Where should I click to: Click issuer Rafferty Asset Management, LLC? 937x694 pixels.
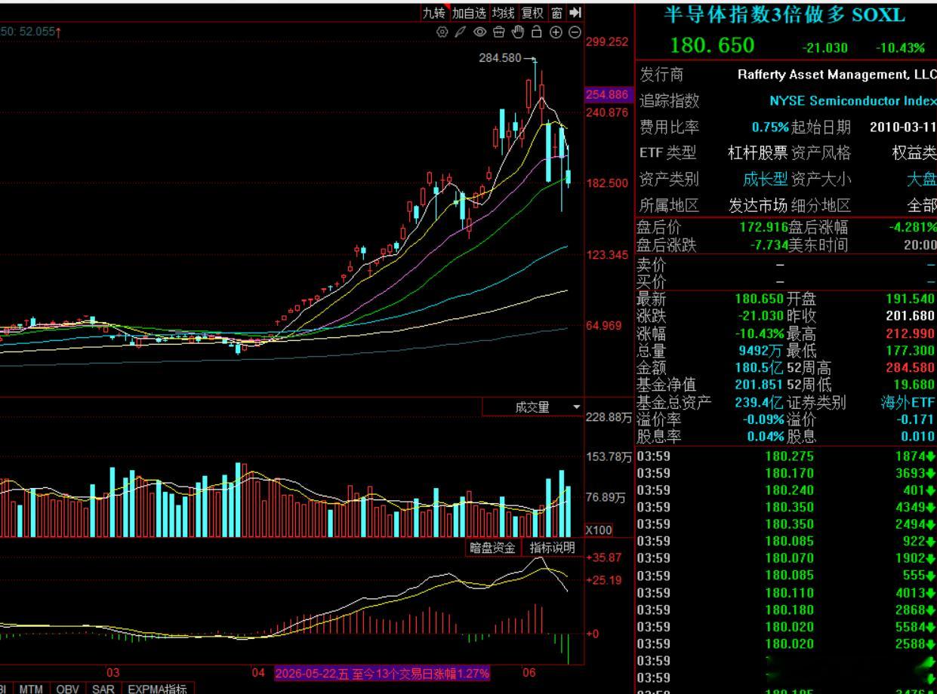[837, 75]
